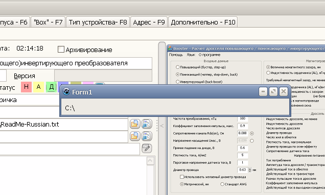Click the инвертирующего преобразователя name field
The width and height of the screenshot is (325, 195).
click(76, 63)
